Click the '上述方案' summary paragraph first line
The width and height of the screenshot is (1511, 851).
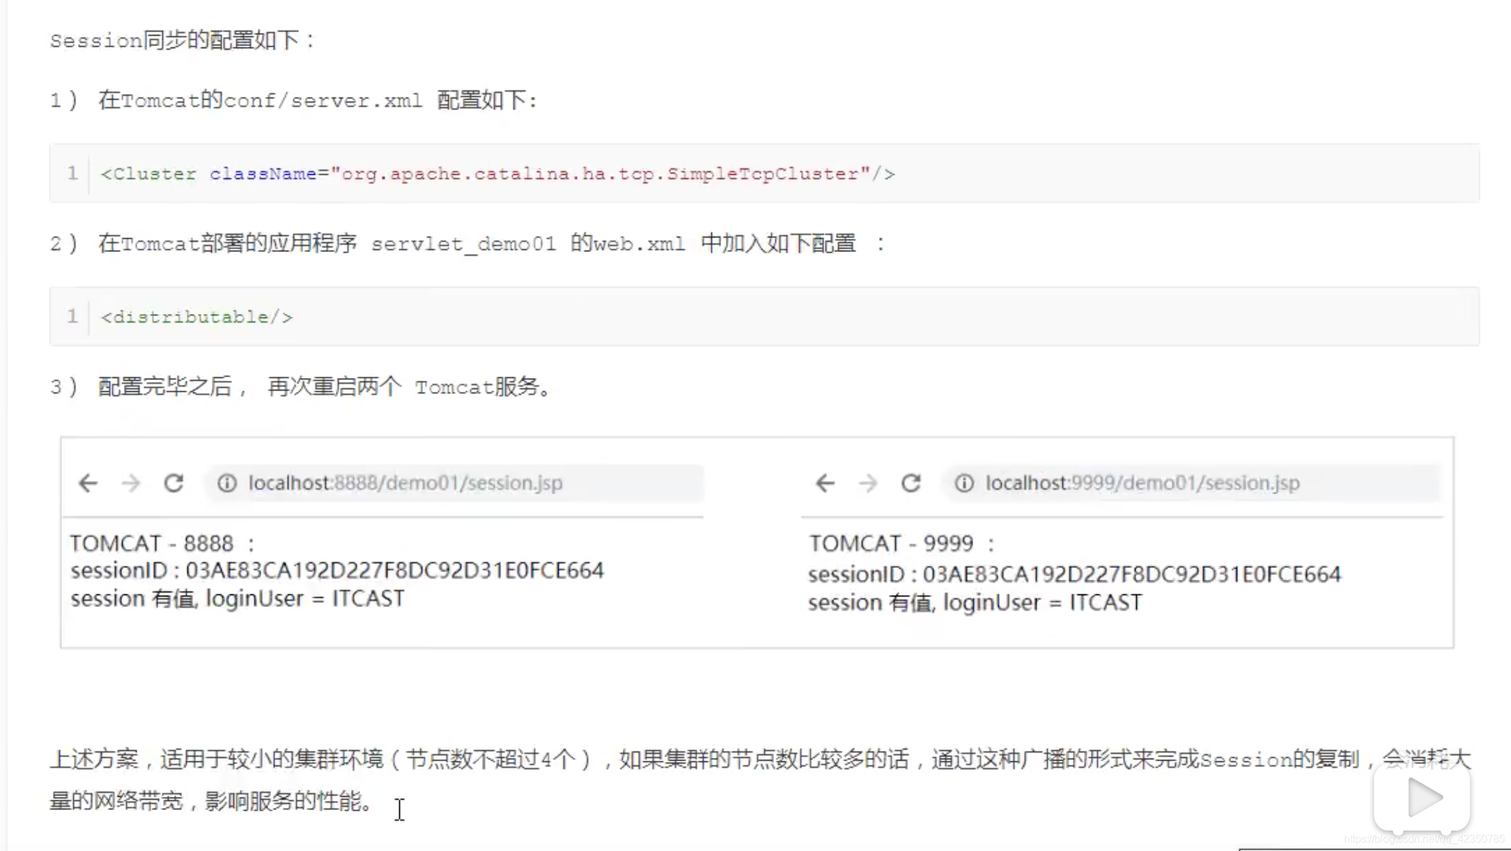point(761,759)
